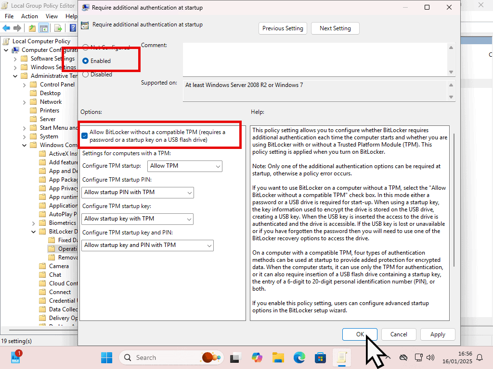Open Microsoft Store from the taskbar
493x369 pixels.
320,357
